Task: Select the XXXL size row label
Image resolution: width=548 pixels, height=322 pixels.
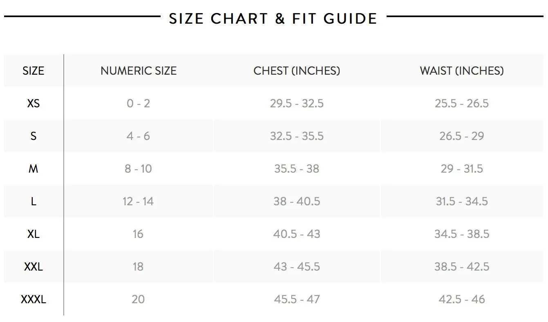Action: [33, 299]
